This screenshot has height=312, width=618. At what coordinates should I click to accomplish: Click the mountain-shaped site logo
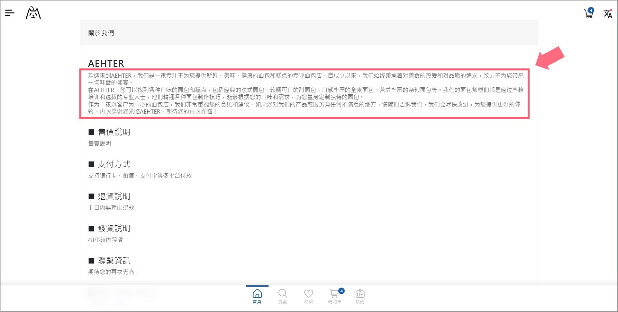point(33,13)
